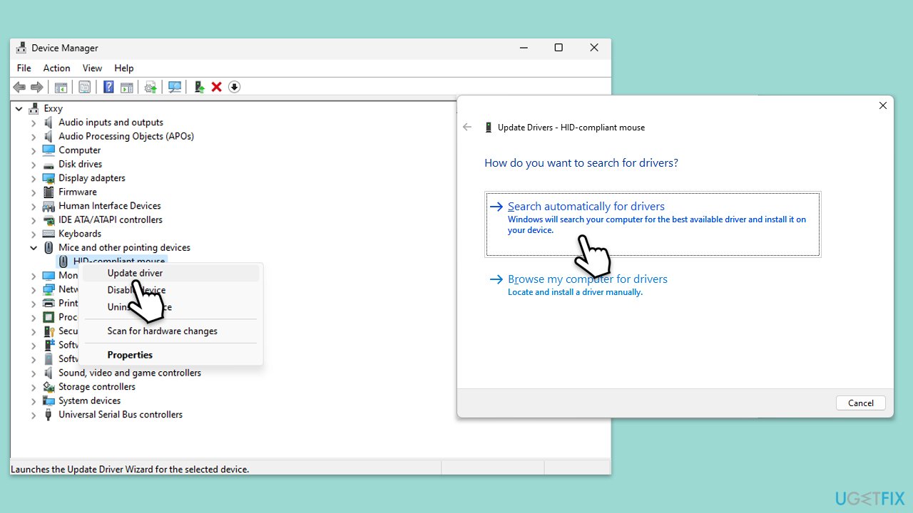Expand the Human Interface Devices node
This screenshot has width=913, height=513.
(33, 206)
